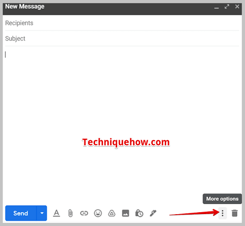The width and height of the screenshot is (245, 226).
Task: Expand the compose window to full screen
Action: [x=227, y=6]
